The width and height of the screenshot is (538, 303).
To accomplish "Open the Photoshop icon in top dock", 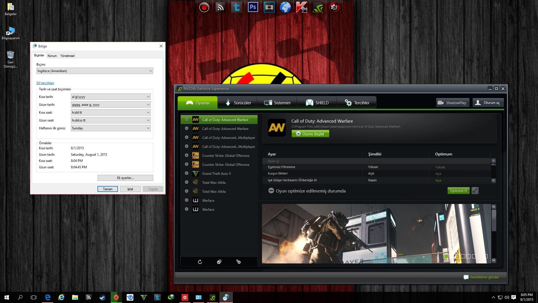I will tap(253, 7).
